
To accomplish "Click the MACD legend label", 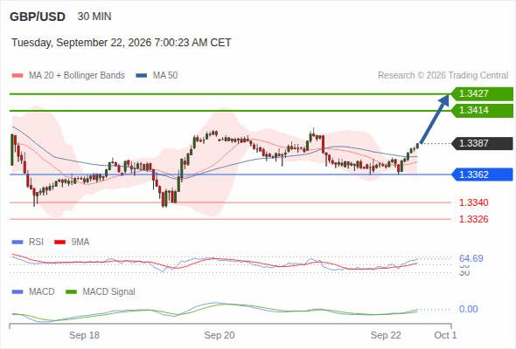I will point(41,292).
